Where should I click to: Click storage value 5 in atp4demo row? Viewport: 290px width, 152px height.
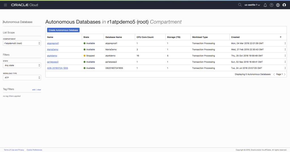(x=168, y=56)
